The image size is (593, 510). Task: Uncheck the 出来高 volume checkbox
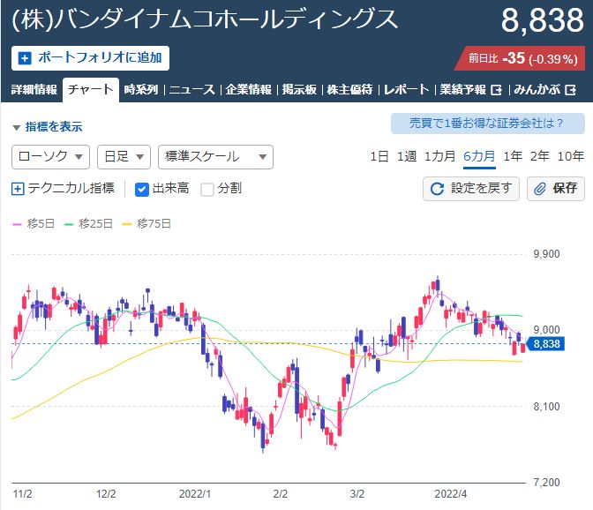point(141,188)
